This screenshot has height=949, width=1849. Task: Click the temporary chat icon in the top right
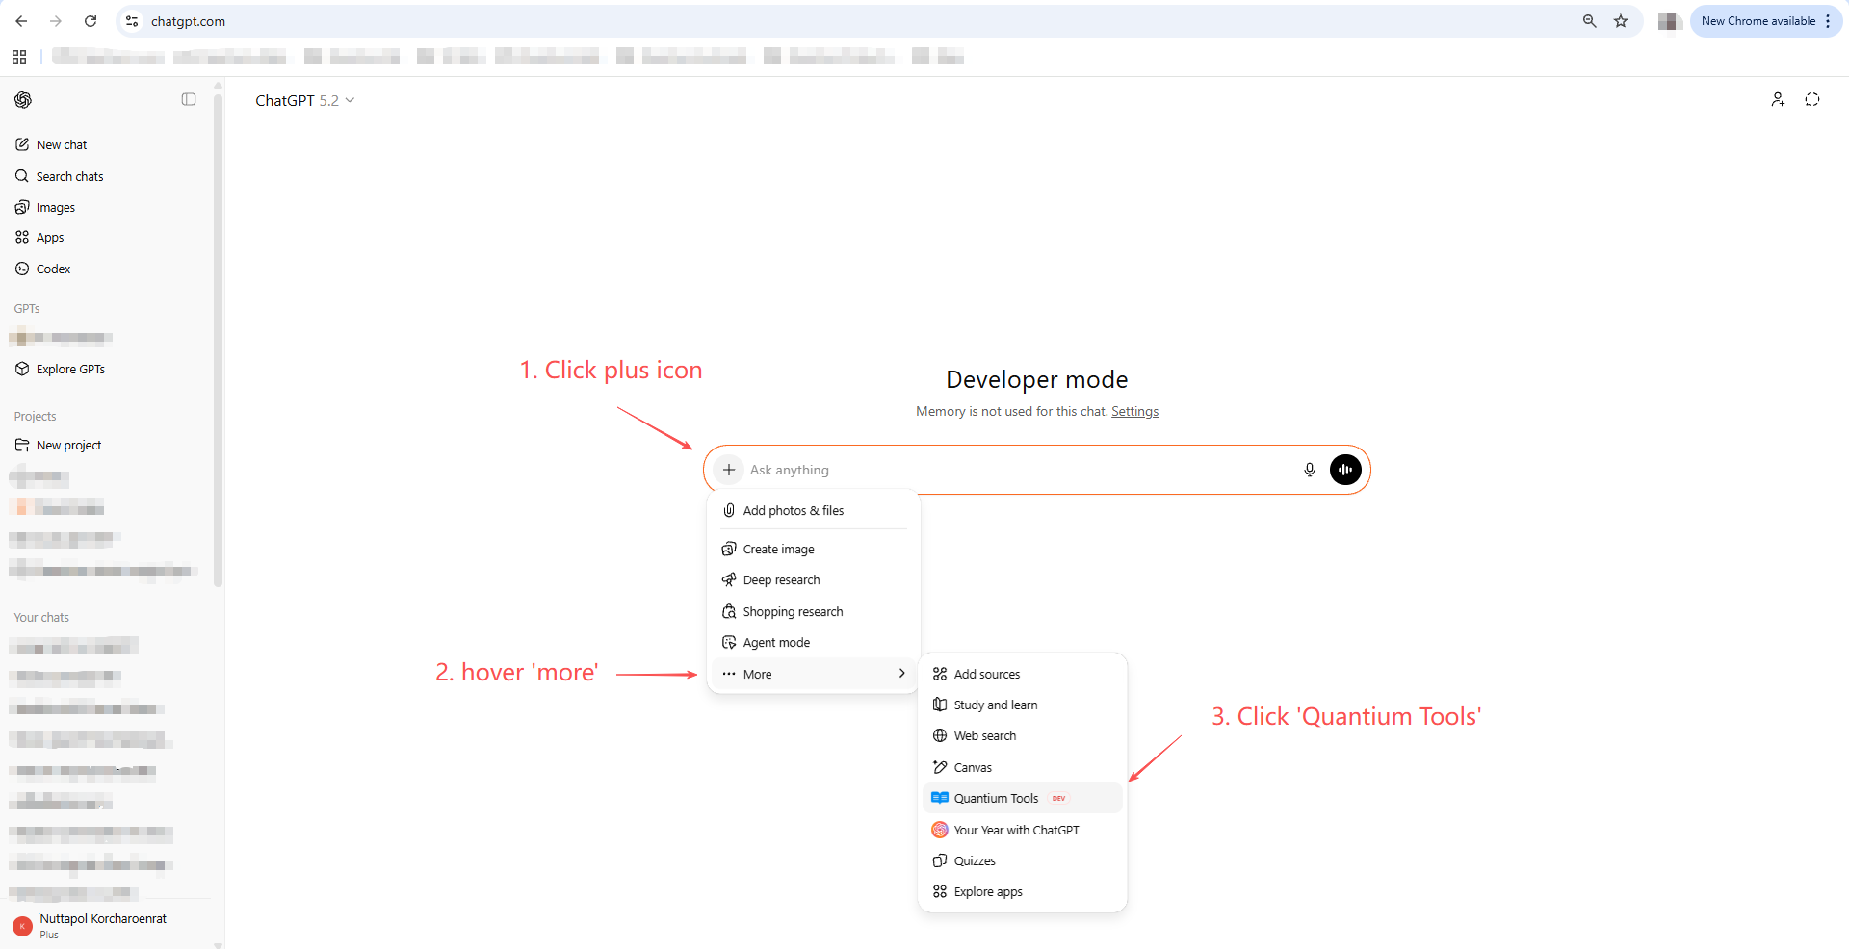1812,99
